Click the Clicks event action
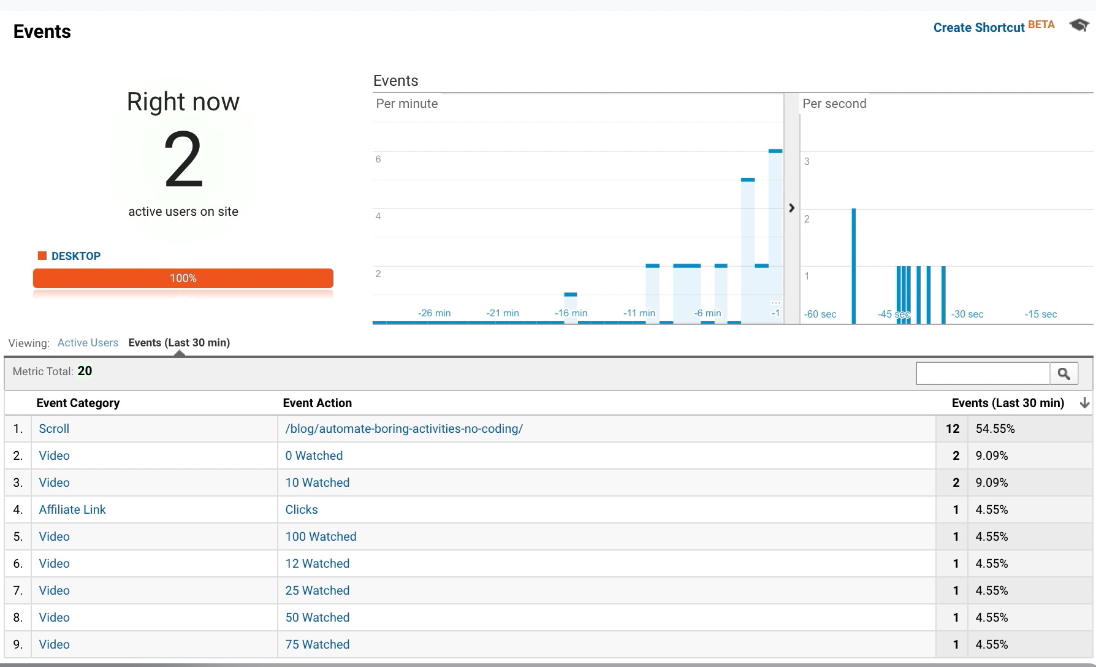The image size is (1096, 667). click(x=302, y=509)
